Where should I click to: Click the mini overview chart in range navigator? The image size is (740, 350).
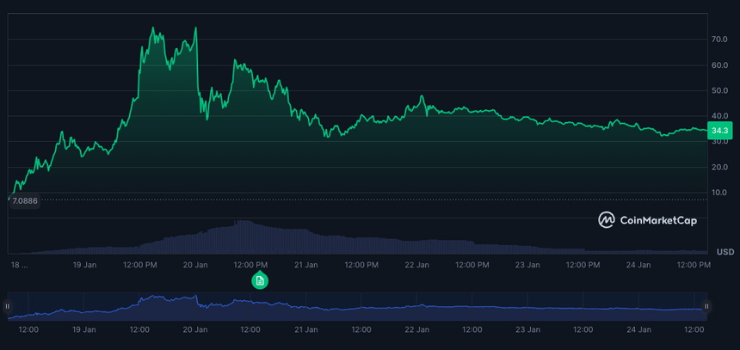tap(357, 305)
